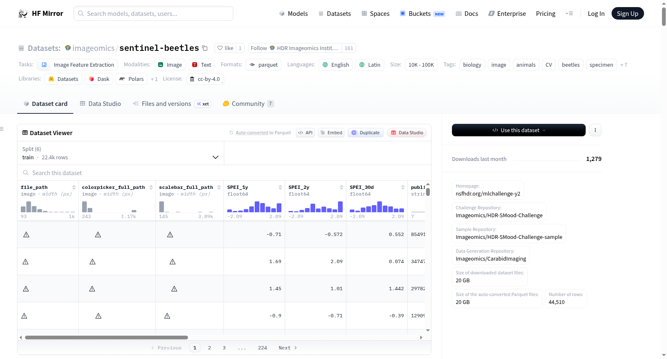Image resolution: width=667 pixels, height=359 pixels.
Task: Open Docs from the top menu
Action: [x=467, y=14]
